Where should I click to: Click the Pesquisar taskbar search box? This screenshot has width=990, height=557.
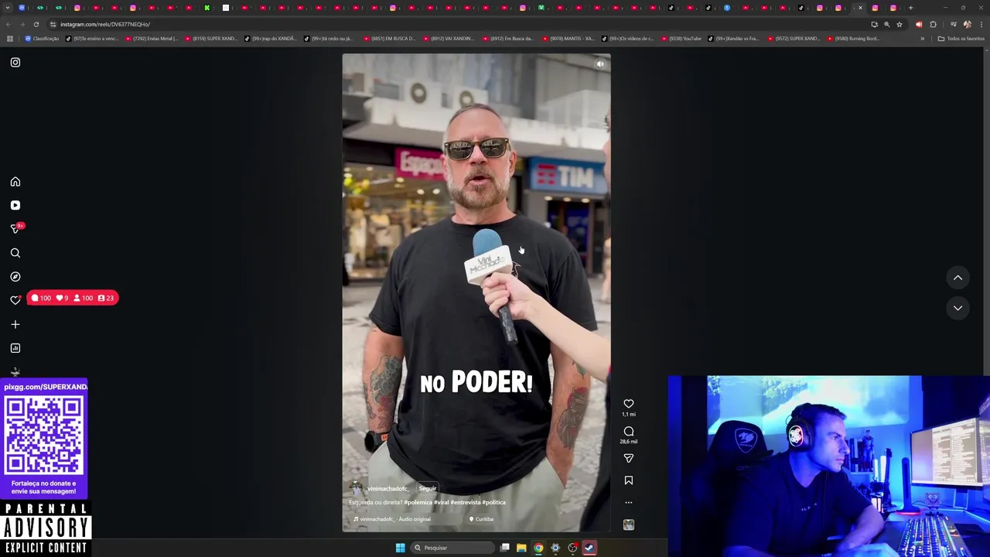[x=452, y=548]
